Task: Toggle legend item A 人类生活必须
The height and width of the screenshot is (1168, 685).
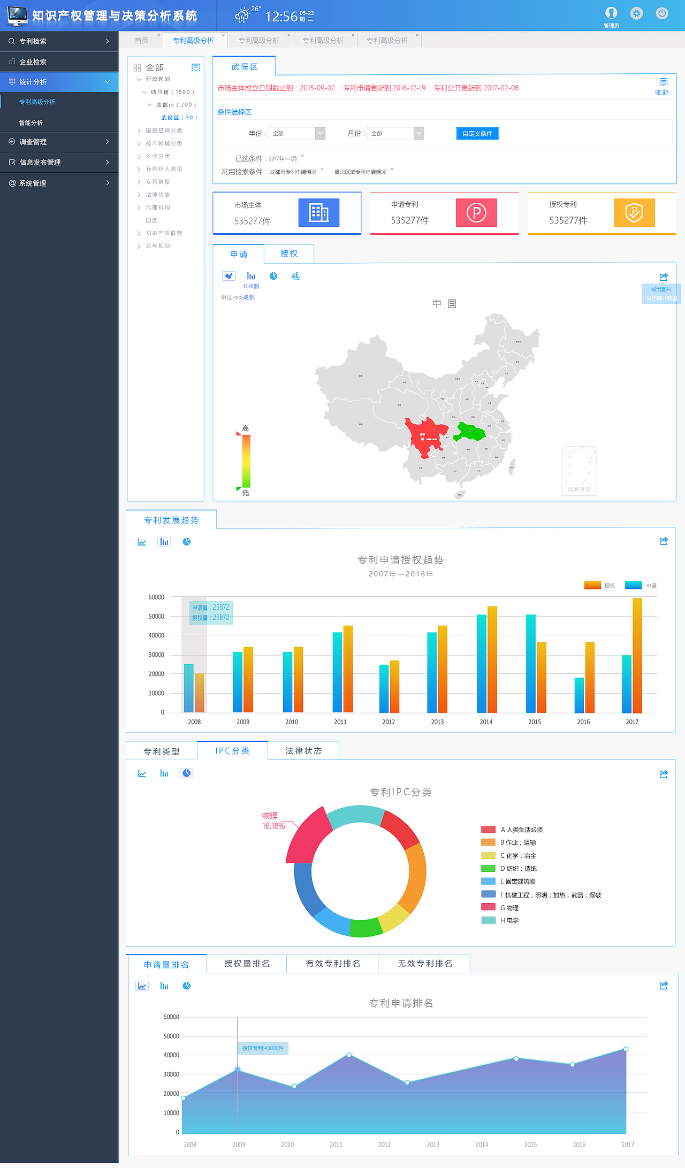Action: [512, 829]
